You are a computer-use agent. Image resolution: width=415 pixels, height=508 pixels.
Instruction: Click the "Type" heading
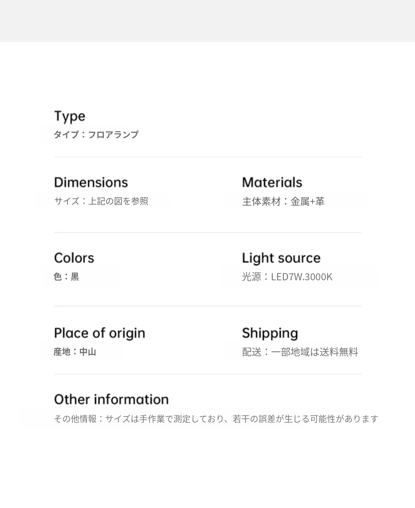(70, 116)
